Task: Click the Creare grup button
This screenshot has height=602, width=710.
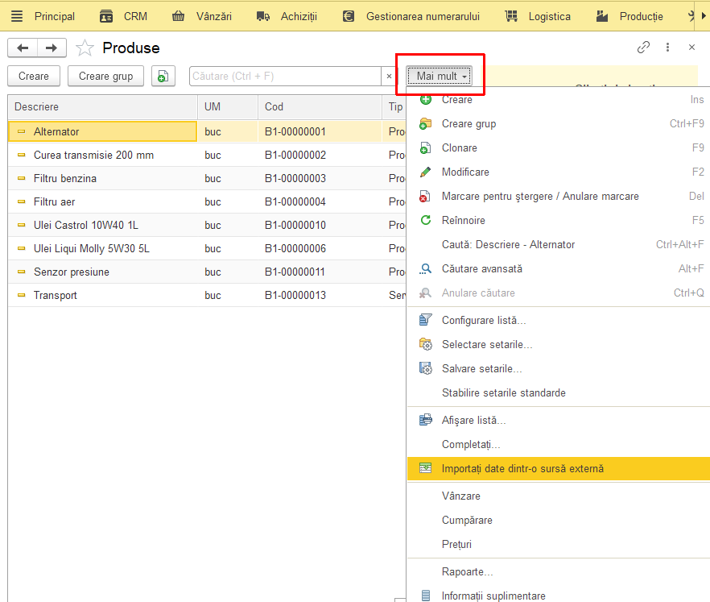Action: pos(105,76)
